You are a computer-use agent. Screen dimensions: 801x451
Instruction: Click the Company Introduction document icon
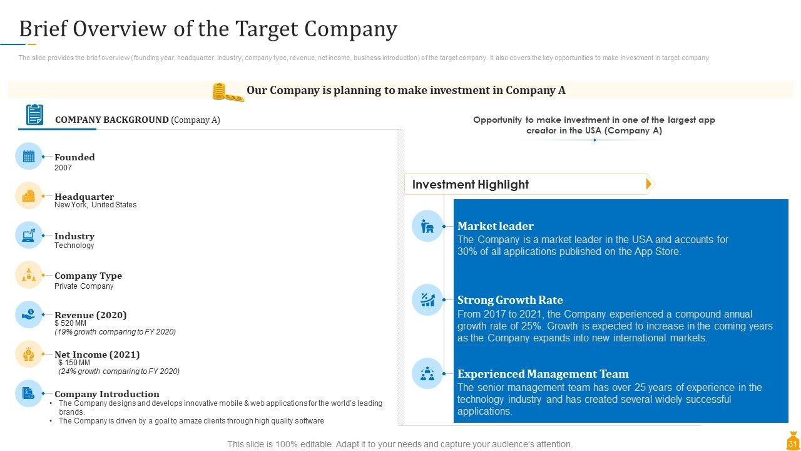(x=29, y=393)
